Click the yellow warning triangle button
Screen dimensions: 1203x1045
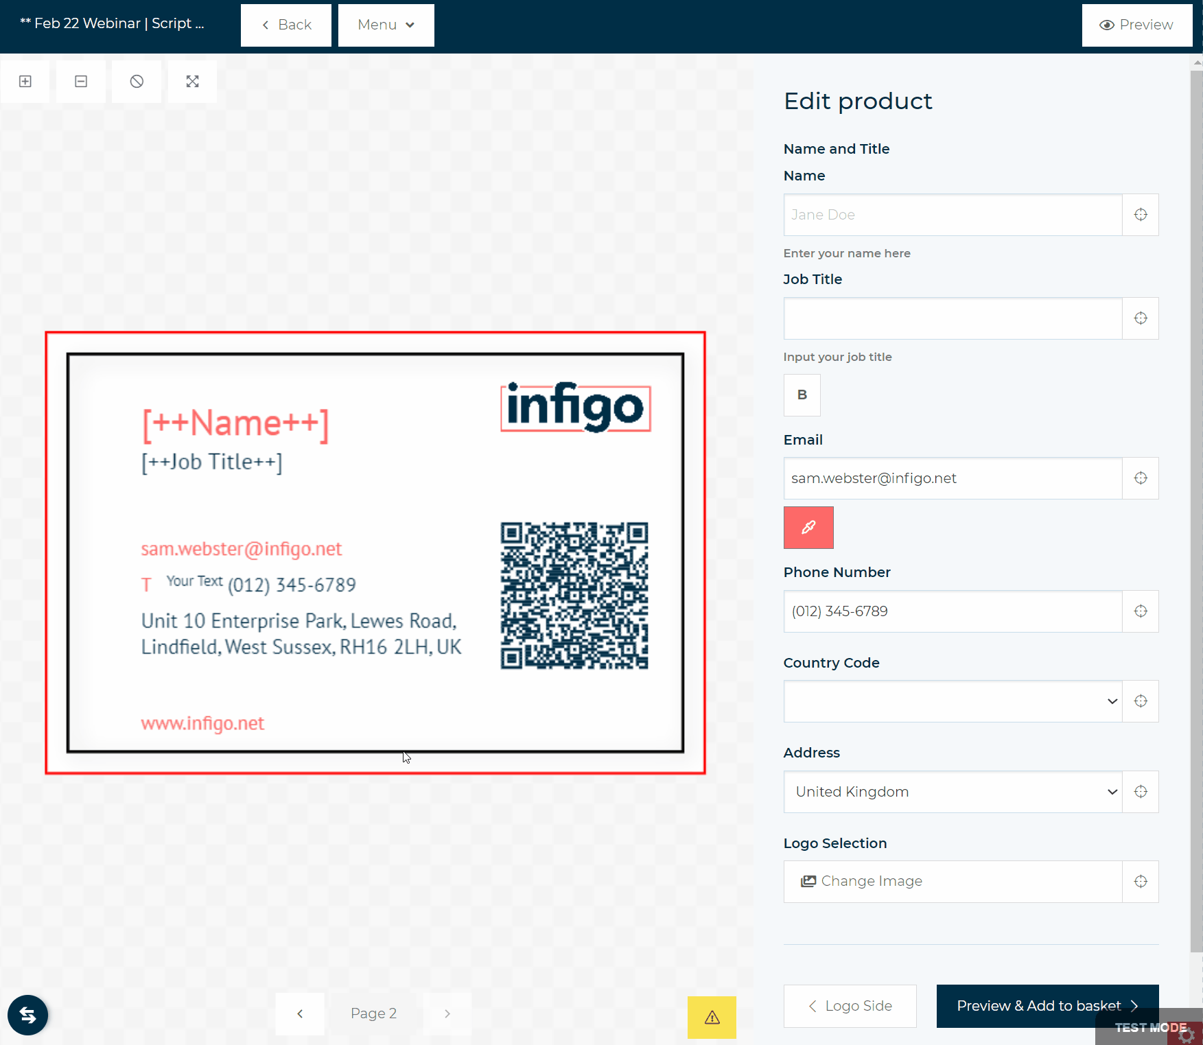(712, 1018)
